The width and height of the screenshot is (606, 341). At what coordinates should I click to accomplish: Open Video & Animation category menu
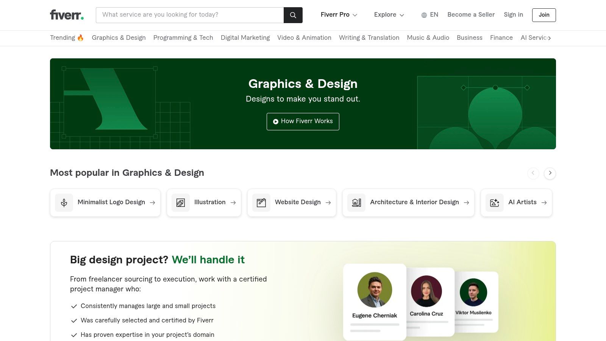304,38
